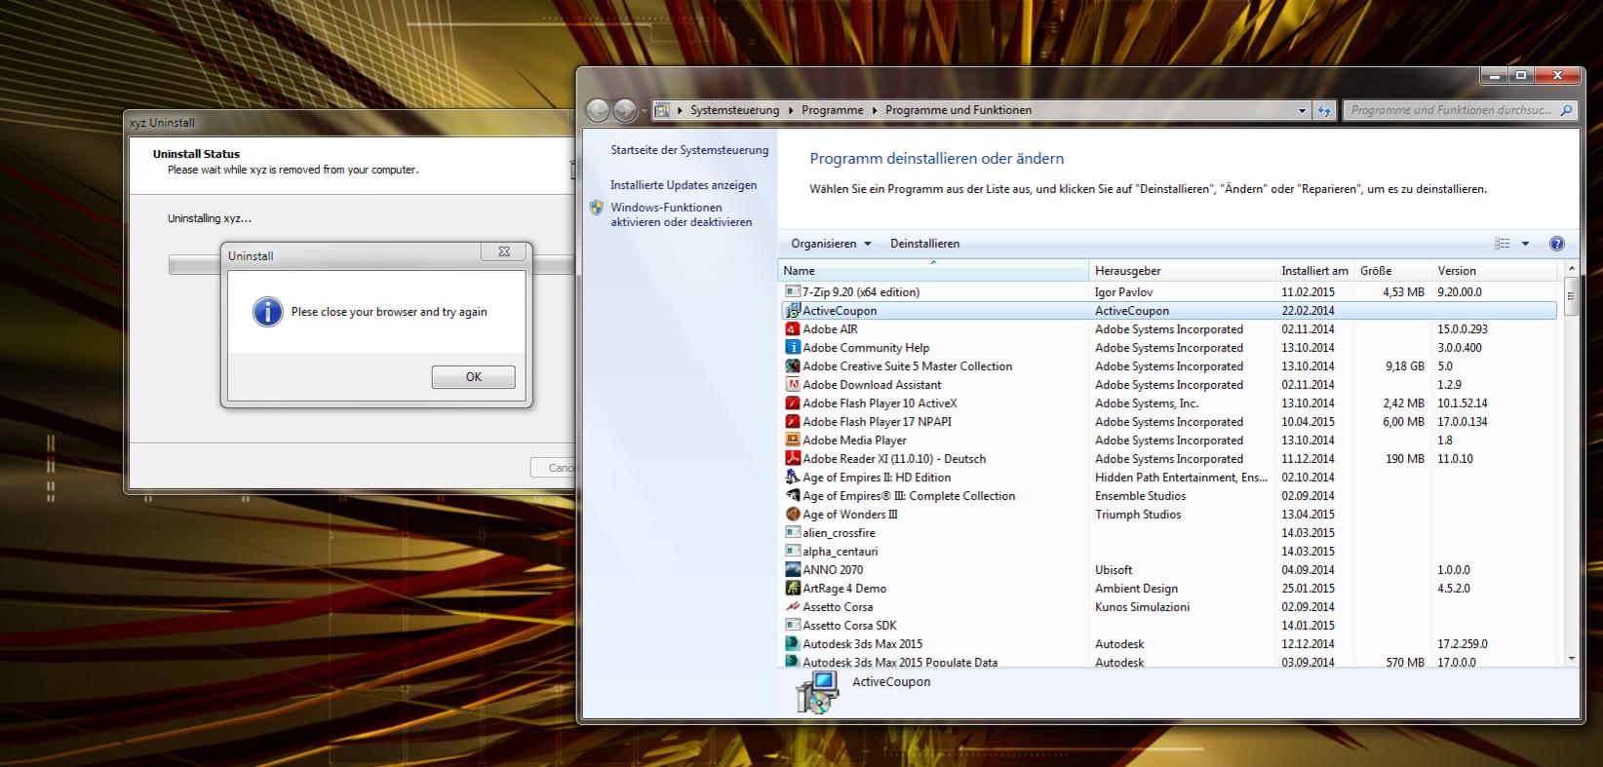The width and height of the screenshot is (1603, 767).
Task: Open Windows-Funktionen aktivieren oder deaktivieren link
Action: [x=682, y=214]
